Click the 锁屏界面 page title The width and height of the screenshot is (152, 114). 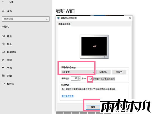(x=65, y=11)
